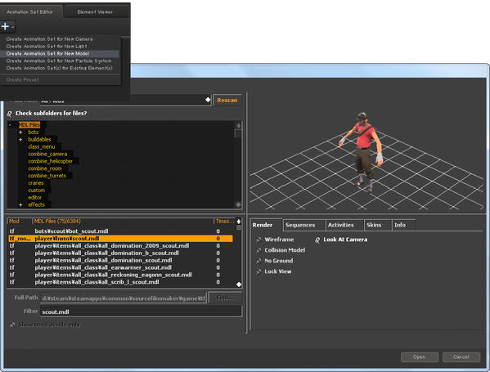Sort by Mod column header
This screenshot has height=372, width=490.
[20, 221]
